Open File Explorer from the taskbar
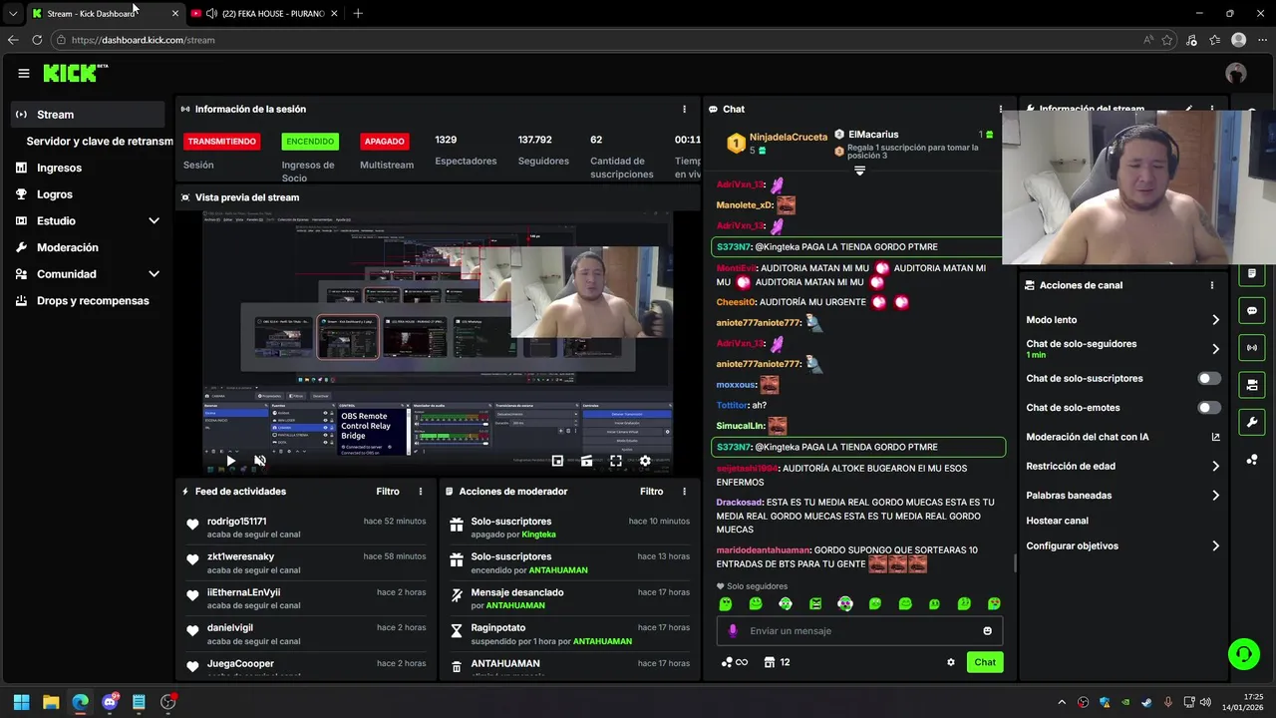1276x718 pixels. coord(51,702)
